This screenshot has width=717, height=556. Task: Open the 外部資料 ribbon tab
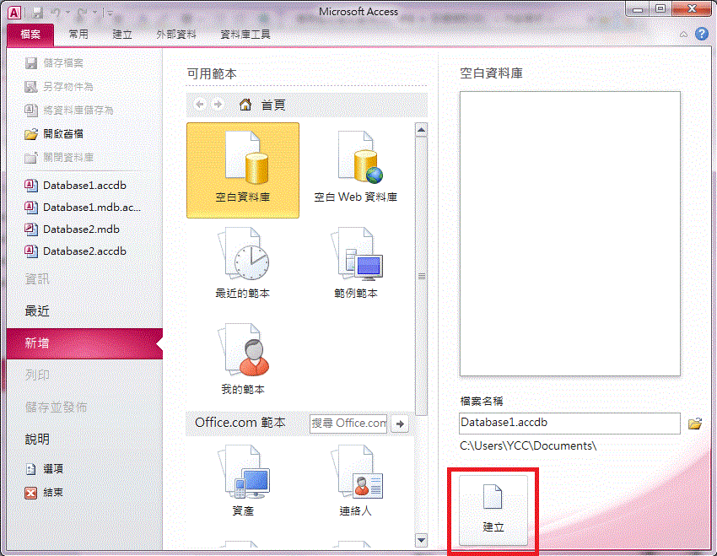pos(176,35)
